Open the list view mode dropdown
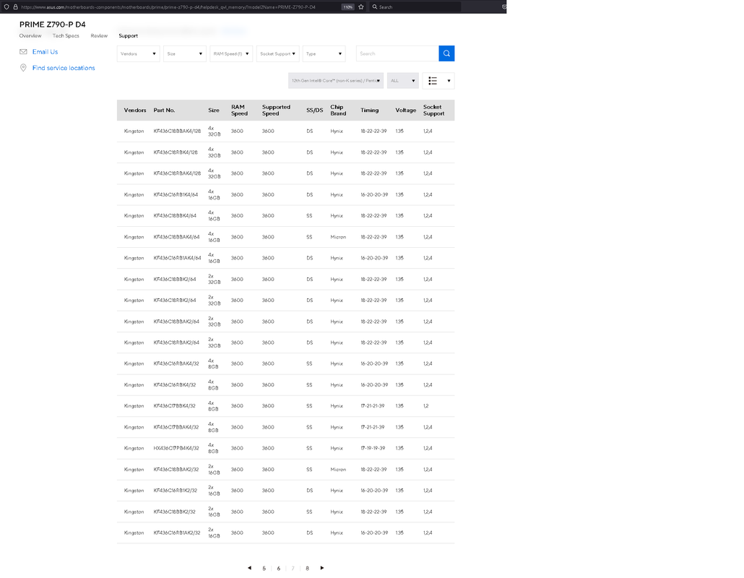This screenshot has width=744, height=578. (438, 81)
